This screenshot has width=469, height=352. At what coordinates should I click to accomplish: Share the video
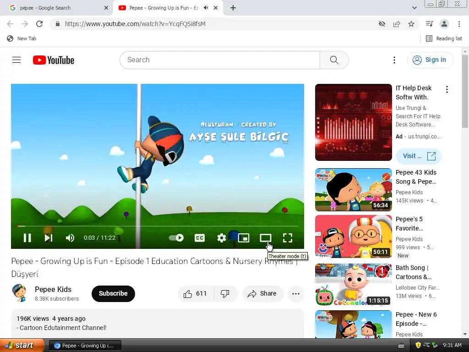pos(262,294)
